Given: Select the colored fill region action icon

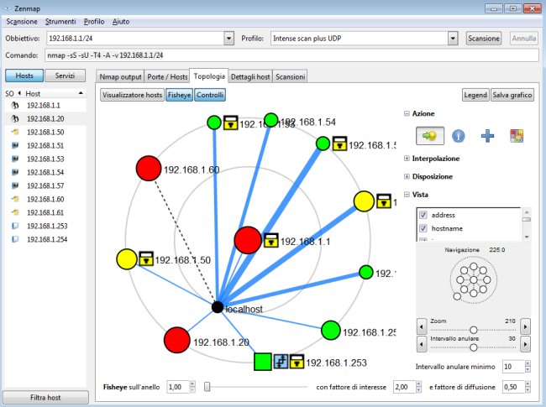Looking at the screenshot, I should [x=517, y=136].
